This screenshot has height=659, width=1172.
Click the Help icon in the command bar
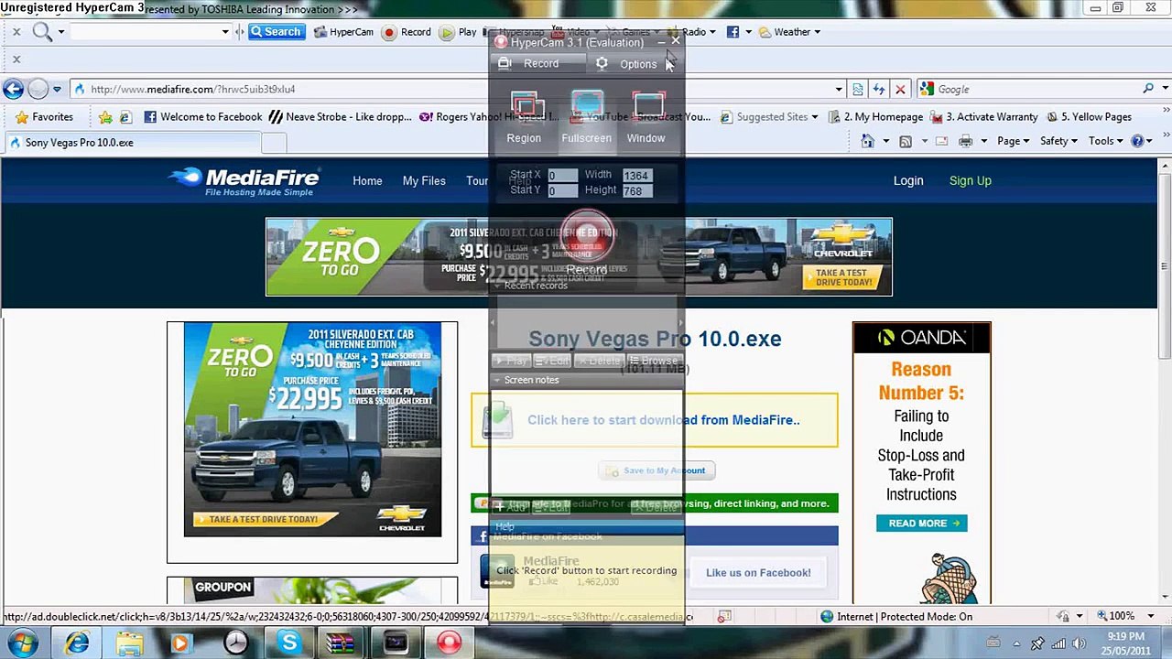[1137, 141]
